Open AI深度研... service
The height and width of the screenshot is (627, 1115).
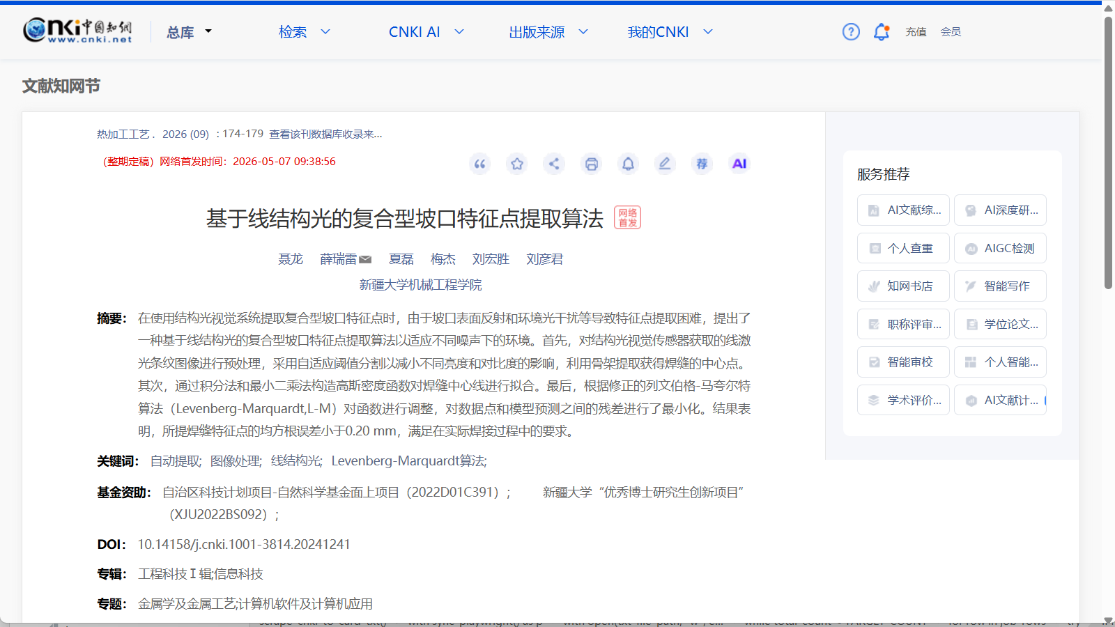click(x=1000, y=210)
